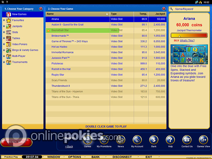212x159 pixels.
Task: Sort games by Temp. column header
Action: click(x=141, y=14)
